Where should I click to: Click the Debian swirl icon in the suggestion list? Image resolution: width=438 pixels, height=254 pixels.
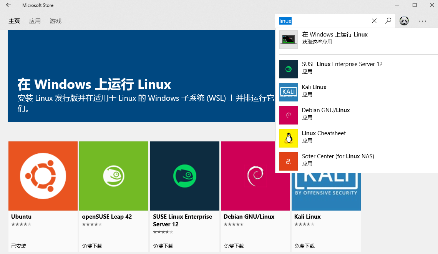(289, 115)
